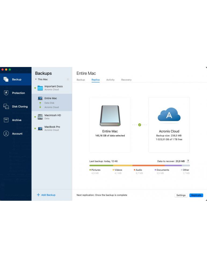Open the question mark help icon
This screenshot has width=207, height=268.
point(188,161)
